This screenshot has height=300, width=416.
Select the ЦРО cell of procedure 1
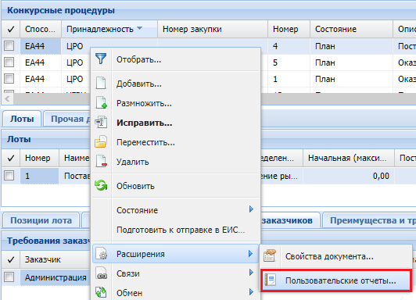pyautogui.click(x=76, y=79)
